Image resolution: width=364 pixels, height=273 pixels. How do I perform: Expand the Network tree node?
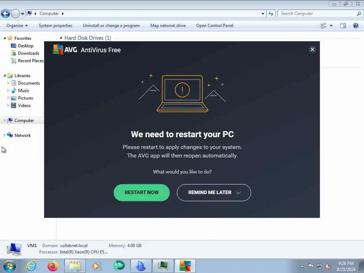pos(5,135)
